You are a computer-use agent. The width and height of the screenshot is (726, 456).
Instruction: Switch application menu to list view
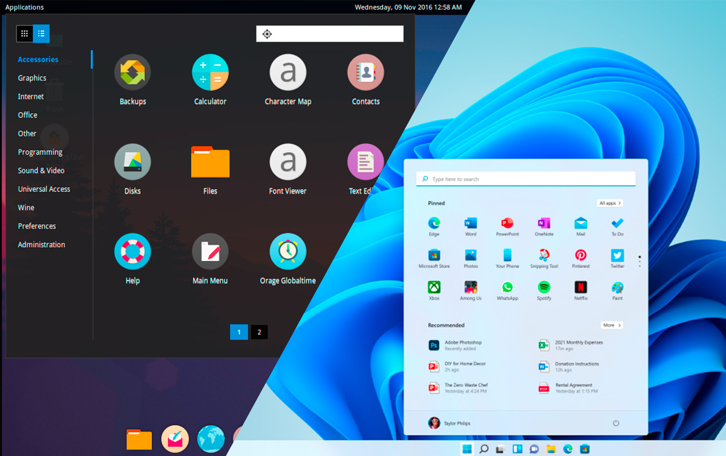41,33
